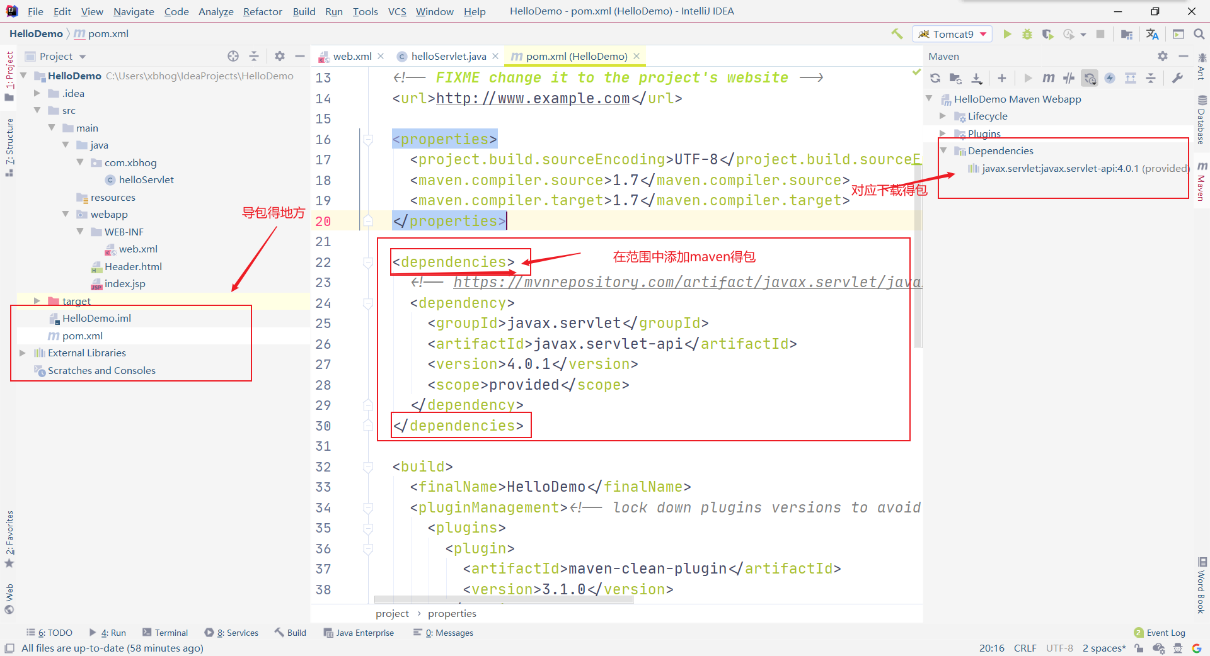The width and height of the screenshot is (1210, 656).
Task: Expand External Libraries node
Action: (23, 353)
